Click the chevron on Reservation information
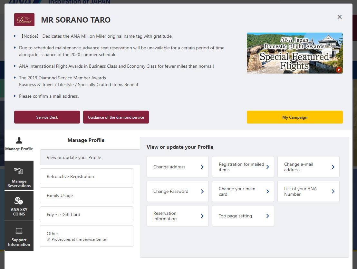 (x=202, y=216)
